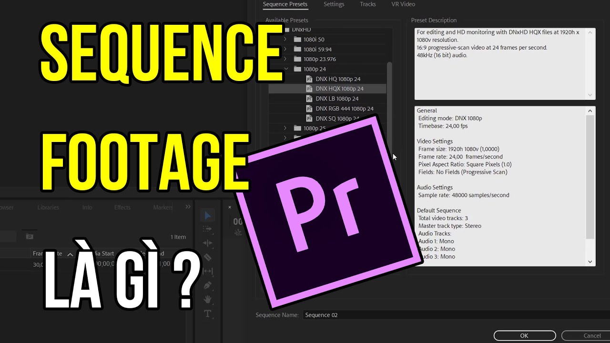This screenshot has height=343, width=610.
Task: Select the Type tool
Action: [207, 313]
